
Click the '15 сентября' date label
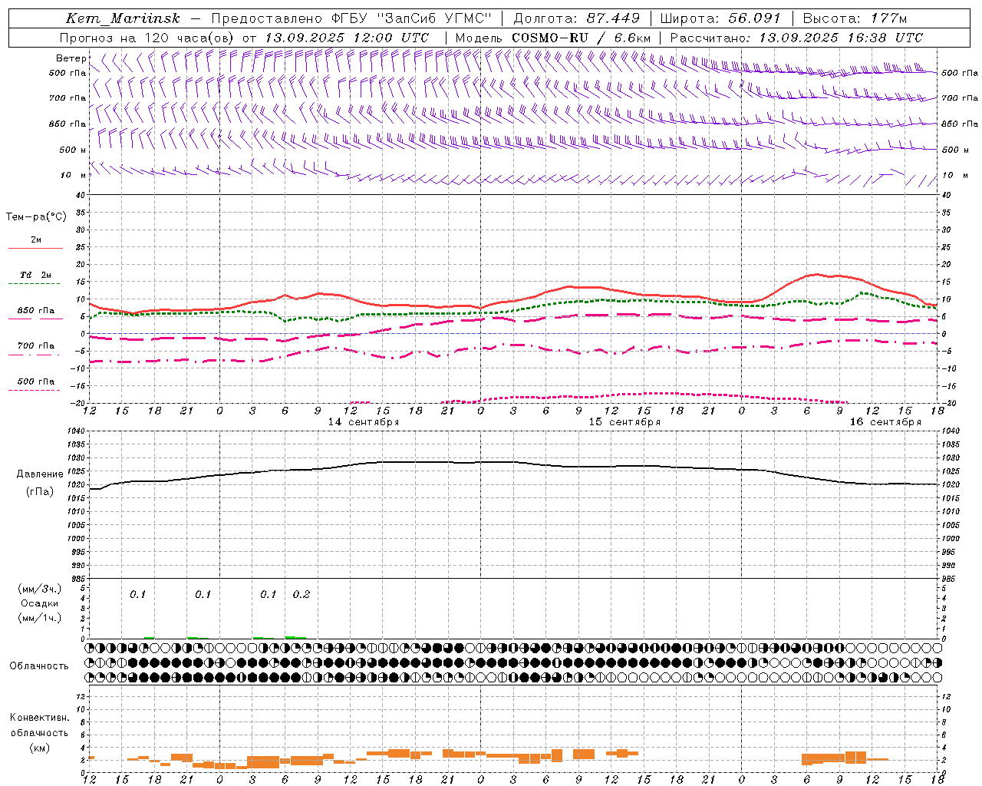(624, 422)
